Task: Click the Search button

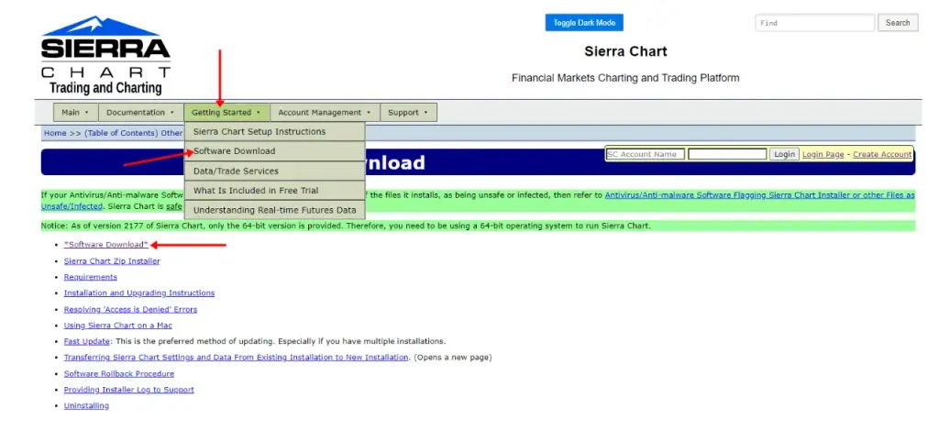Action: [898, 23]
